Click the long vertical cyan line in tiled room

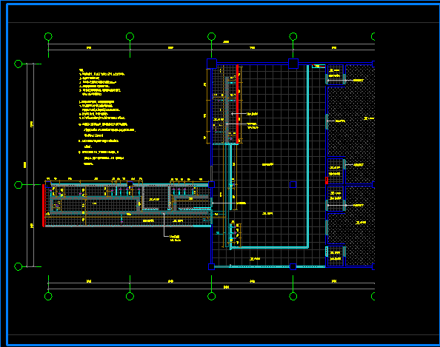tap(308, 156)
